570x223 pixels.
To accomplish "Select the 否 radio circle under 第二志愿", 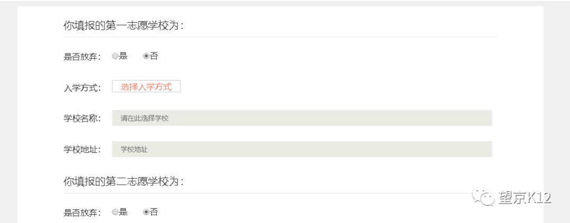I will pyautogui.click(x=146, y=212).
